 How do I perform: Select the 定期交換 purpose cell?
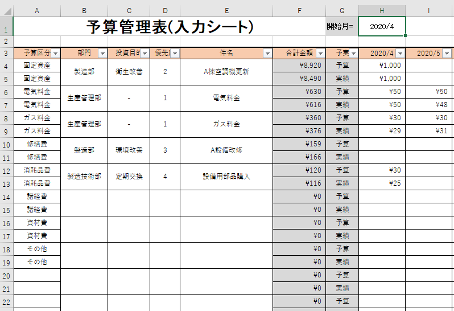pyautogui.click(x=129, y=177)
